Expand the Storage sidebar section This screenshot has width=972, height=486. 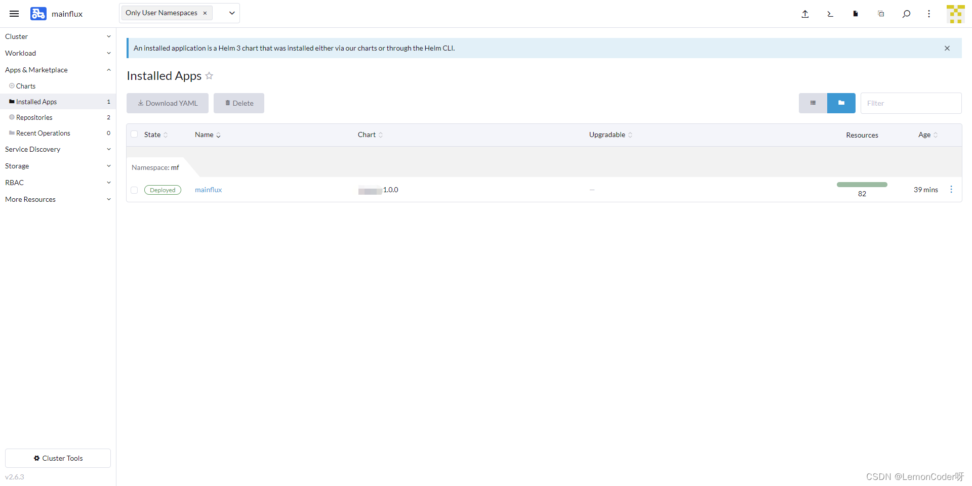pyautogui.click(x=58, y=166)
